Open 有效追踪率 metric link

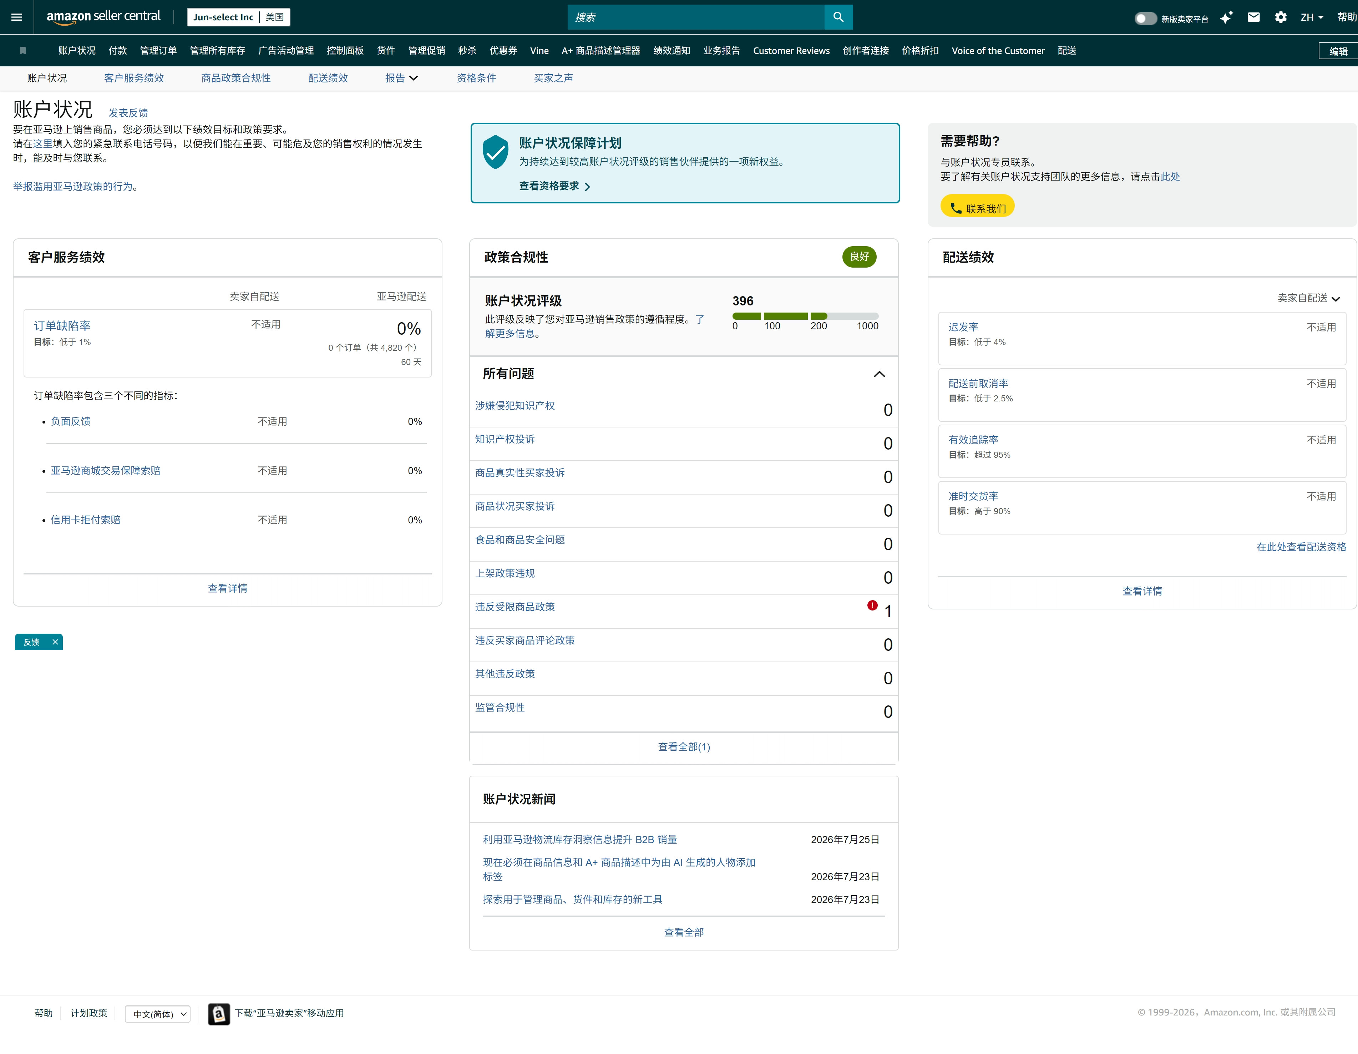[973, 440]
